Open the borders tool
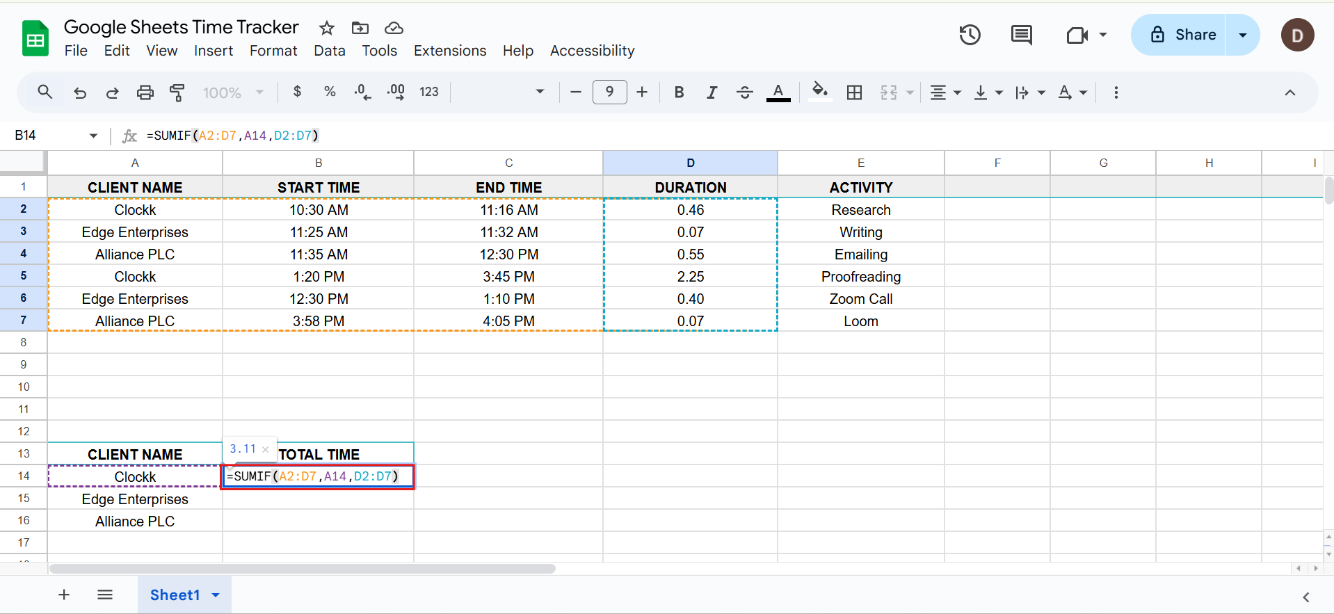The image size is (1334, 614). 854,92
